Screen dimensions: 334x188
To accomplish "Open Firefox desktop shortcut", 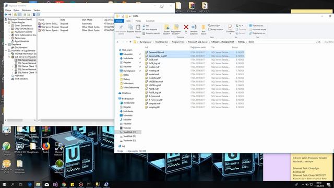I will click(46, 147).
